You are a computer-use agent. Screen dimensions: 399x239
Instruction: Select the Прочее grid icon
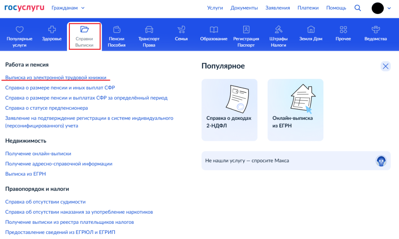pyautogui.click(x=343, y=30)
